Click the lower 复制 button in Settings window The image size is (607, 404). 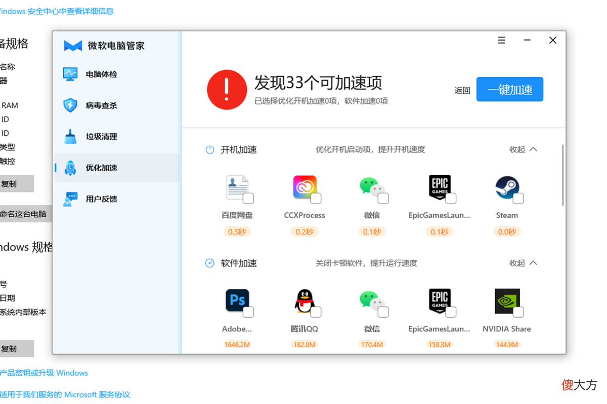pos(17,348)
